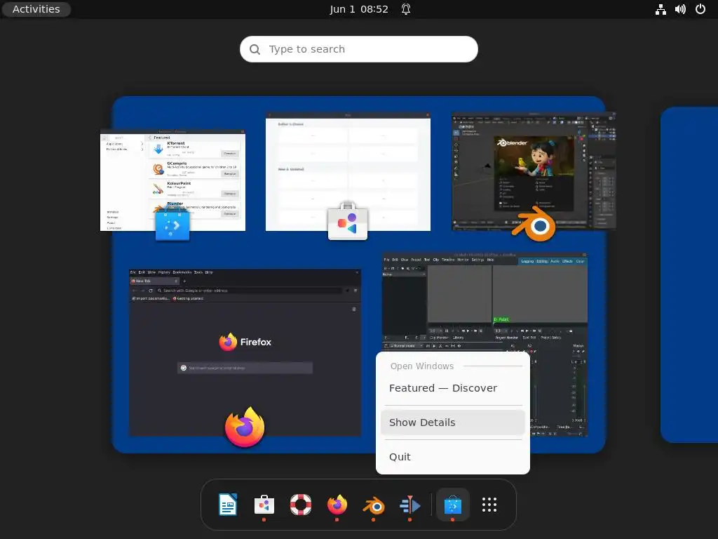
Task: Click the Blender icon in the dock
Action: point(374,505)
